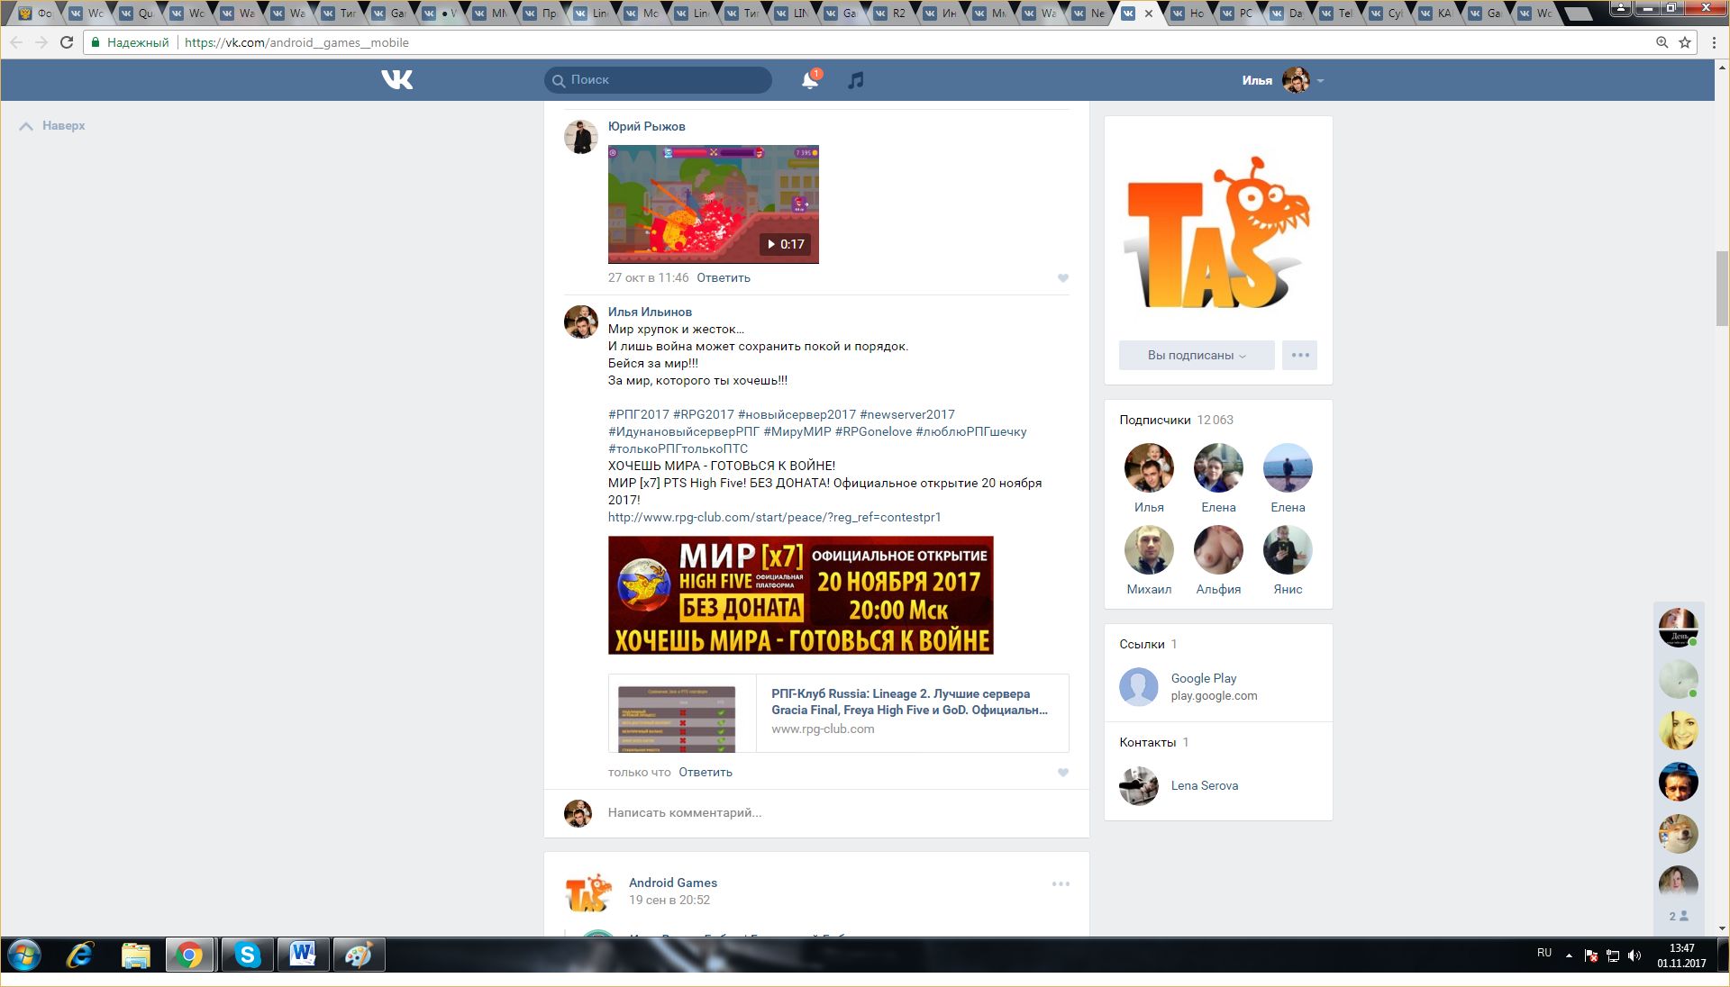Expand Илья profile menu arrow
The image size is (1730, 987).
coord(1320,81)
